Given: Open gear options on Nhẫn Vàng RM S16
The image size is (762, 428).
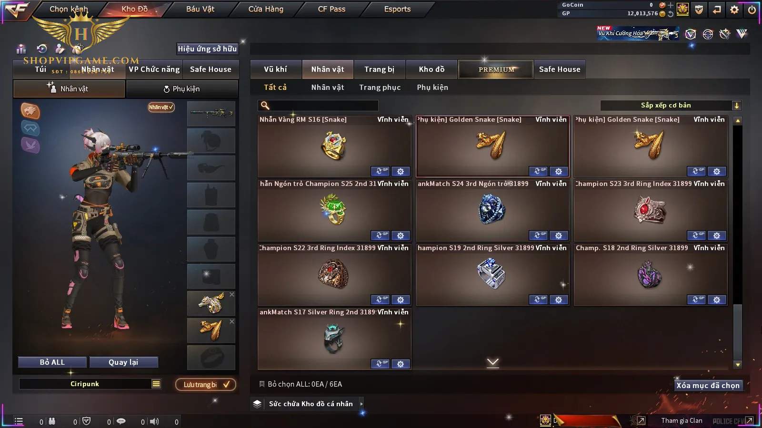Looking at the screenshot, I should click(x=401, y=171).
